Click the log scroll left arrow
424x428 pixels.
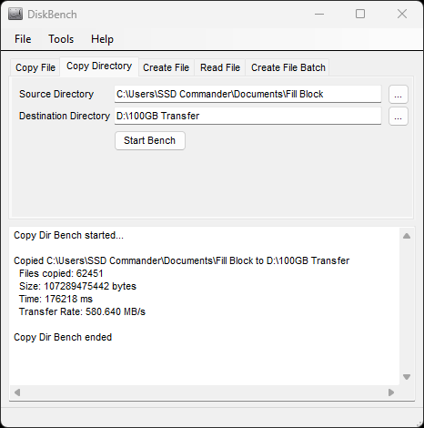(17, 392)
